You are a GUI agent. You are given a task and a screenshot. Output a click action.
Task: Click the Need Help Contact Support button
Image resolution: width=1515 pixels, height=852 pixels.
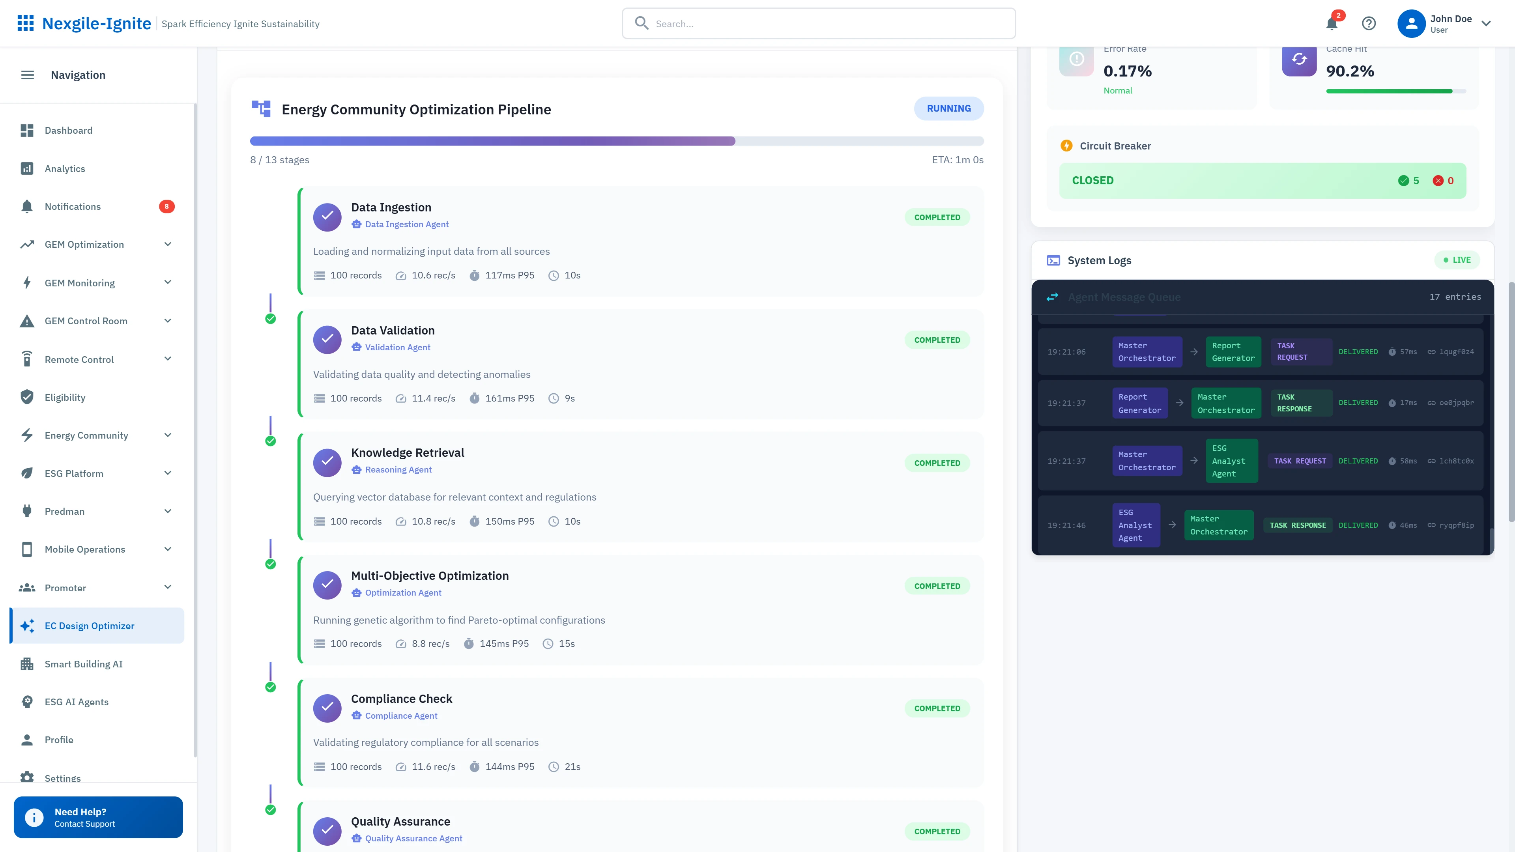[x=97, y=817]
